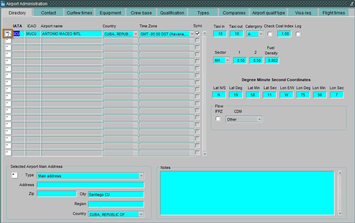Uncheck the Sync checkbox for ANTONIO MACEO INTL
355x223 pixels.
pos(198,33)
